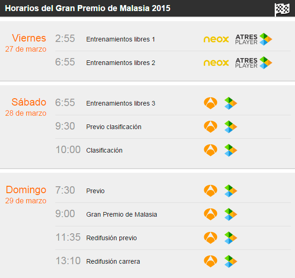
Task: Click the Atresplayer icon for Gran Premio de Malasia
Action: tap(230, 214)
